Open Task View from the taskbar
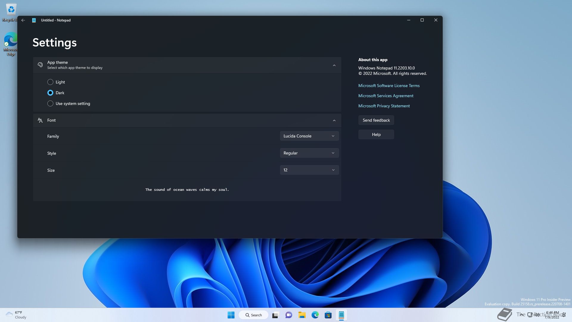Screen dimensions: 572x322 coord(275,315)
